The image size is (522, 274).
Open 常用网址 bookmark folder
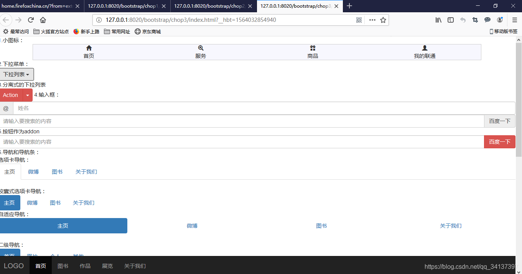point(117,31)
